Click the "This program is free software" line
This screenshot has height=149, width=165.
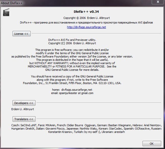tap(72, 50)
